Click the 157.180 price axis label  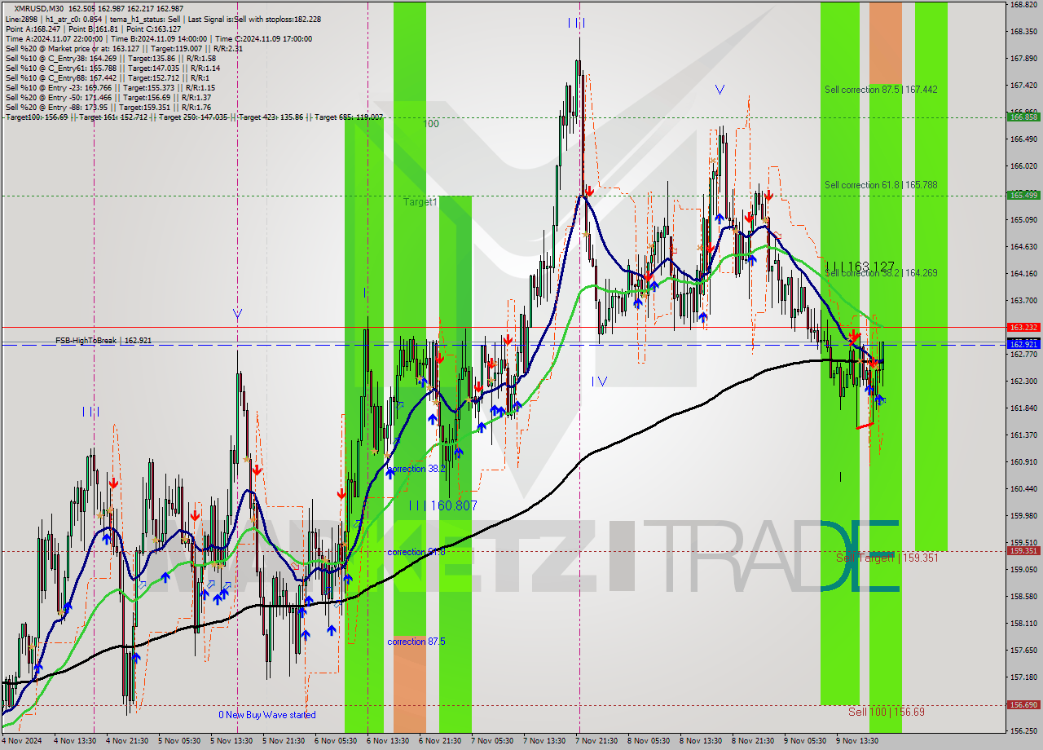pyautogui.click(x=1023, y=677)
